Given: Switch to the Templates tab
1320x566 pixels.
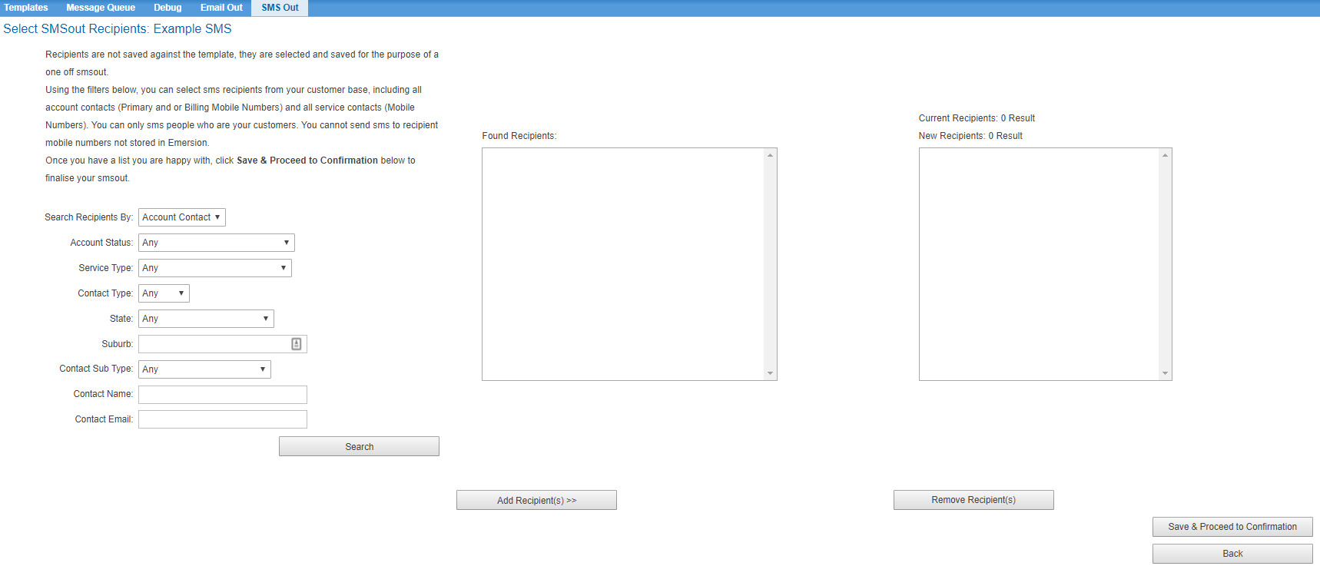Looking at the screenshot, I should tap(26, 8).
